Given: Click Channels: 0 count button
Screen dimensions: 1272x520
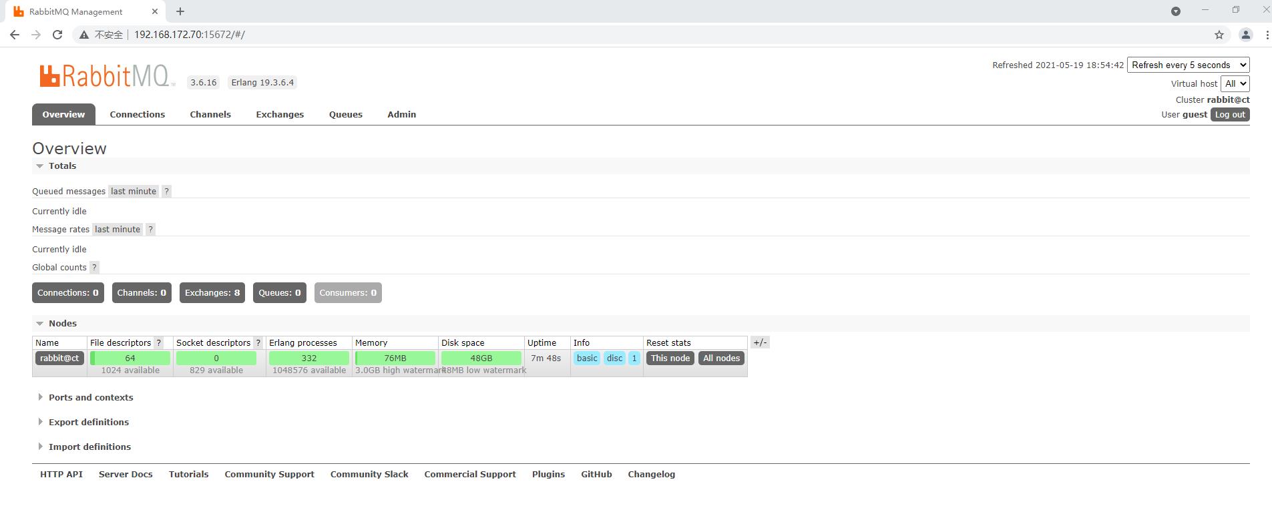Looking at the screenshot, I should coord(142,292).
